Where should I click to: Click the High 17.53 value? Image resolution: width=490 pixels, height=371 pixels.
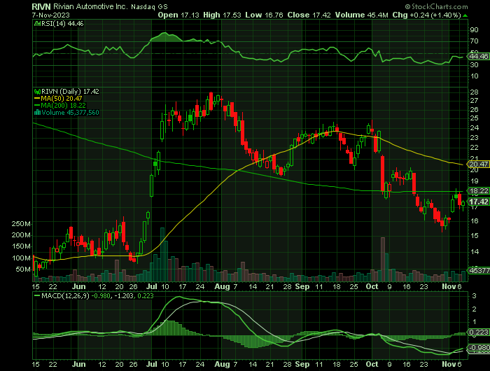pos(222,15)
